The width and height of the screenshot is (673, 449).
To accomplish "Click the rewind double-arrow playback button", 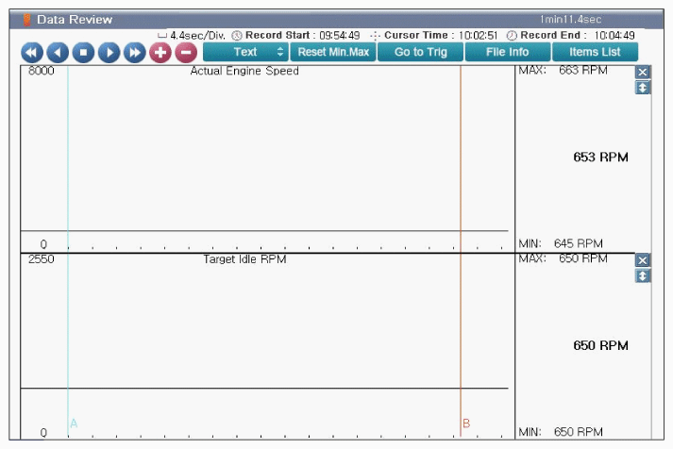I will point(32,53).
